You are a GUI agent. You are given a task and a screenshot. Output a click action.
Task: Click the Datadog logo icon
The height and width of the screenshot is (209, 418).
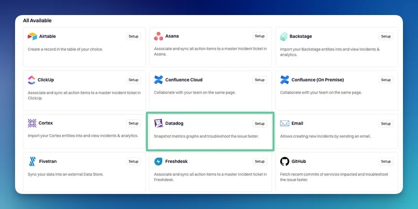point(159,124)
